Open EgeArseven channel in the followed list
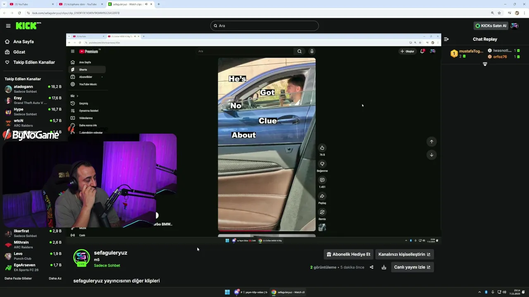Screen dimensions: 529x297 click(x=33, y=267)
